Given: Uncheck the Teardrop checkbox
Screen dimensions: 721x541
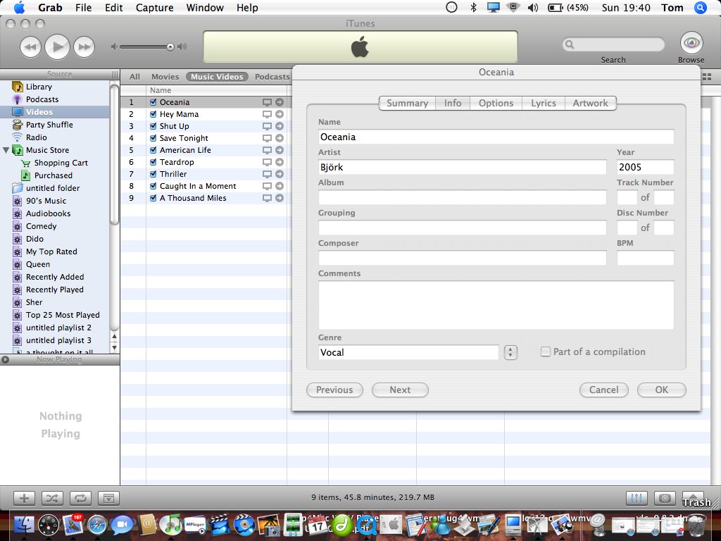Looking at the screenshot, I should 153,162.
